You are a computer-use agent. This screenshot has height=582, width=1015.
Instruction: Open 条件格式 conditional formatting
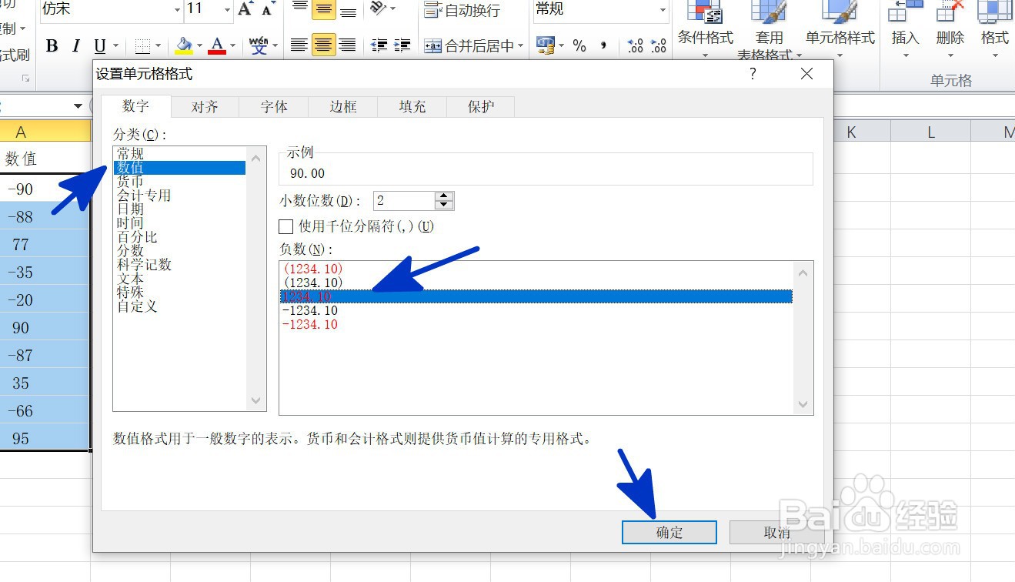click(706, 31)
